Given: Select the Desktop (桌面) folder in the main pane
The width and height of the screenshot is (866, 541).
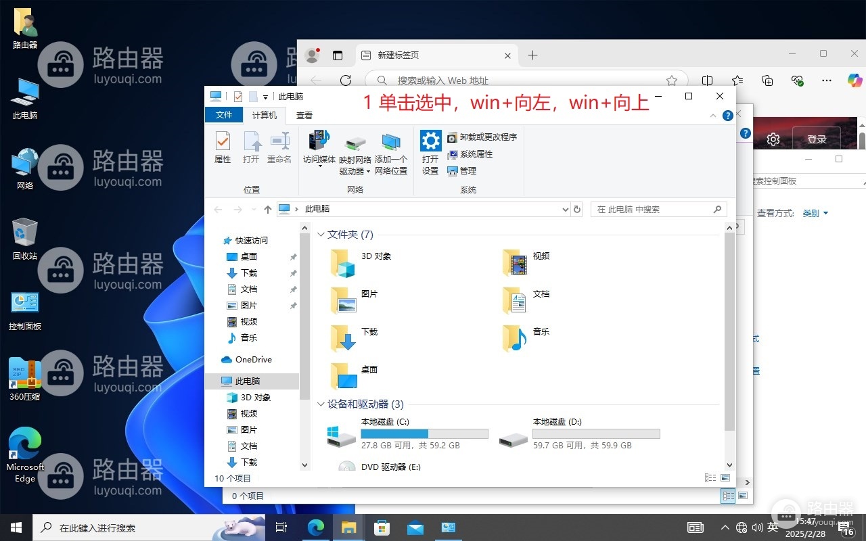Looking at the screenshot, I should coord(353,377).
